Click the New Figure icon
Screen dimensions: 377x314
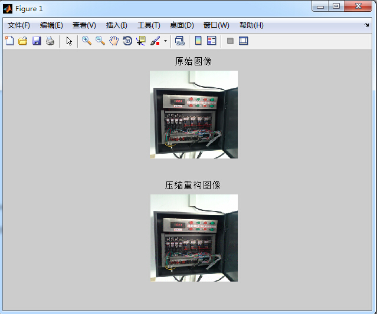tap(9, 41)
